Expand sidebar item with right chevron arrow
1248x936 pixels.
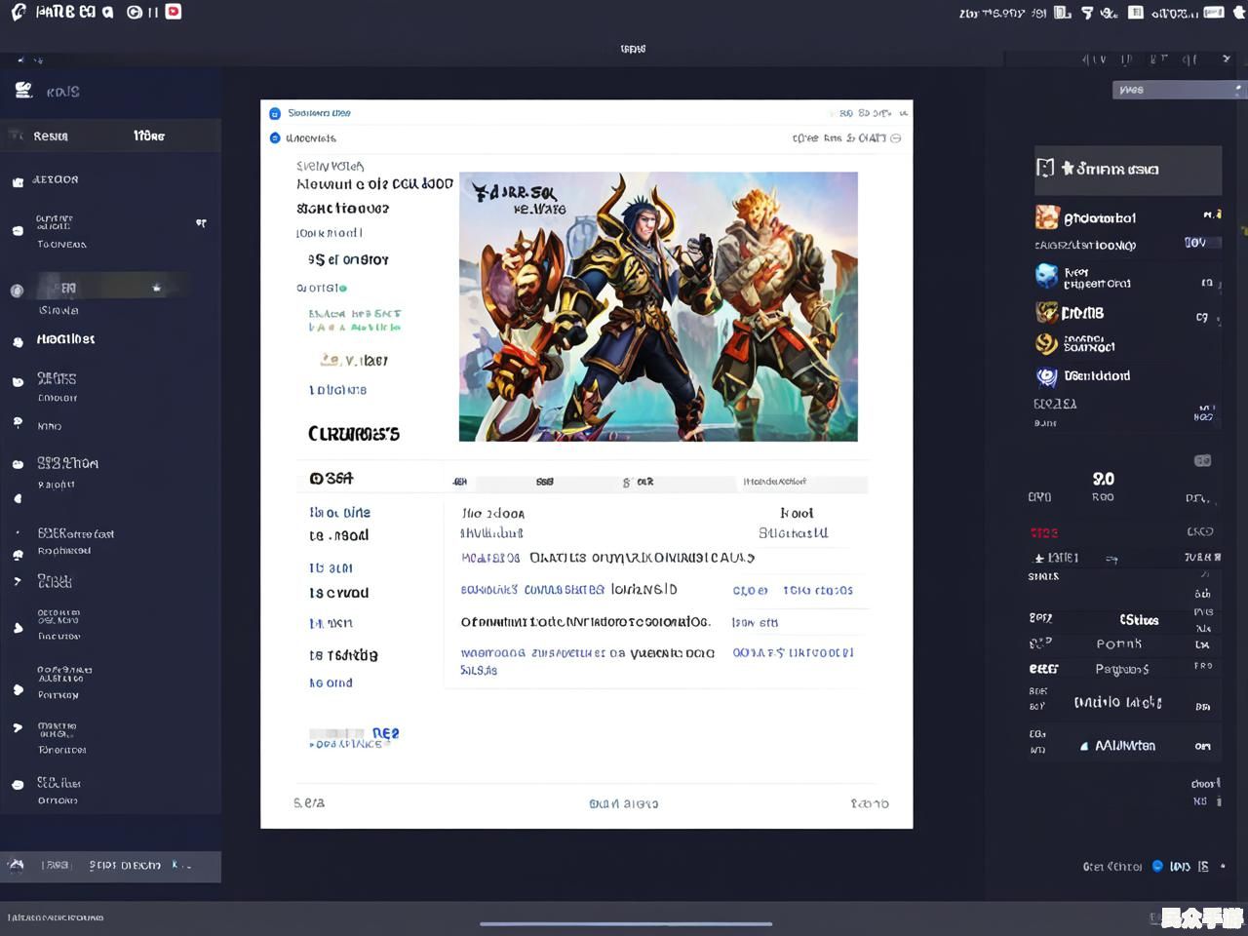click(x=18, y=581)
